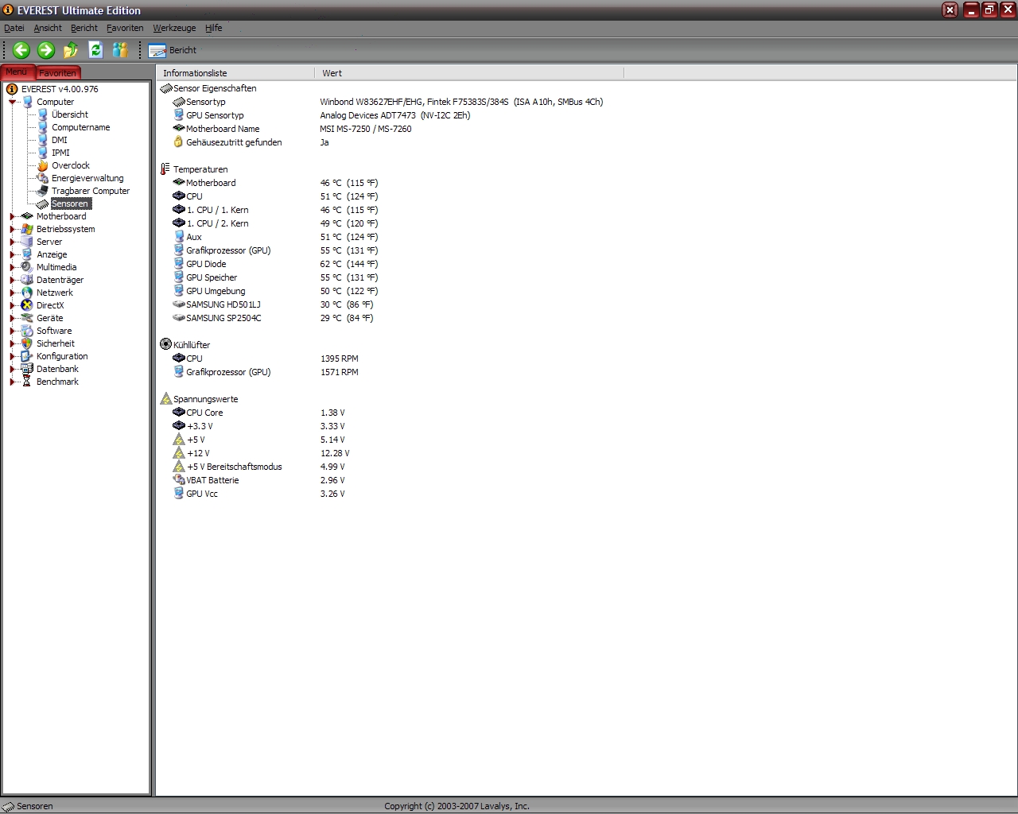The image size is (1018, 814).
Task: Select the EVEREST v4.00.976 root node
Action: pos(60,89)
